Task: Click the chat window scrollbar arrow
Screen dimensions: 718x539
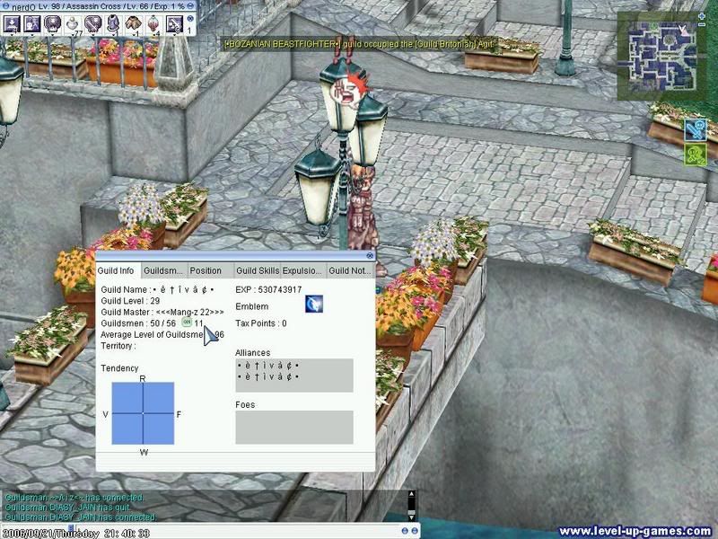Action: coord(411,493)
